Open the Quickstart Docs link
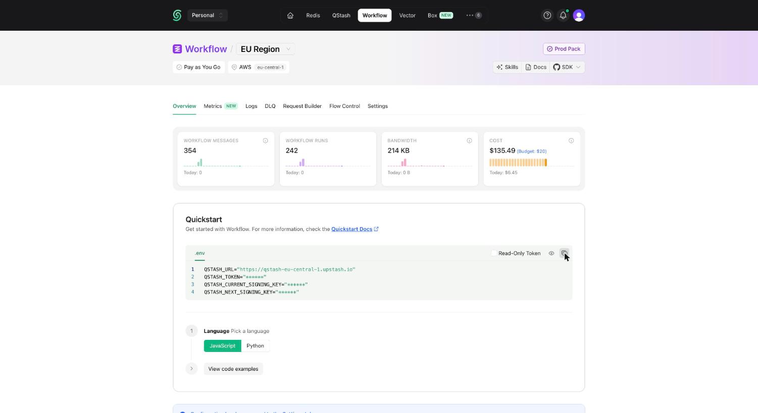 point(355,229)
